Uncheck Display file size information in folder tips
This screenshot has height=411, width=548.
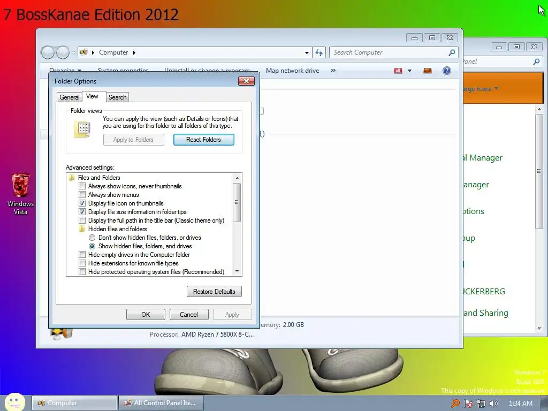(82, 212)
